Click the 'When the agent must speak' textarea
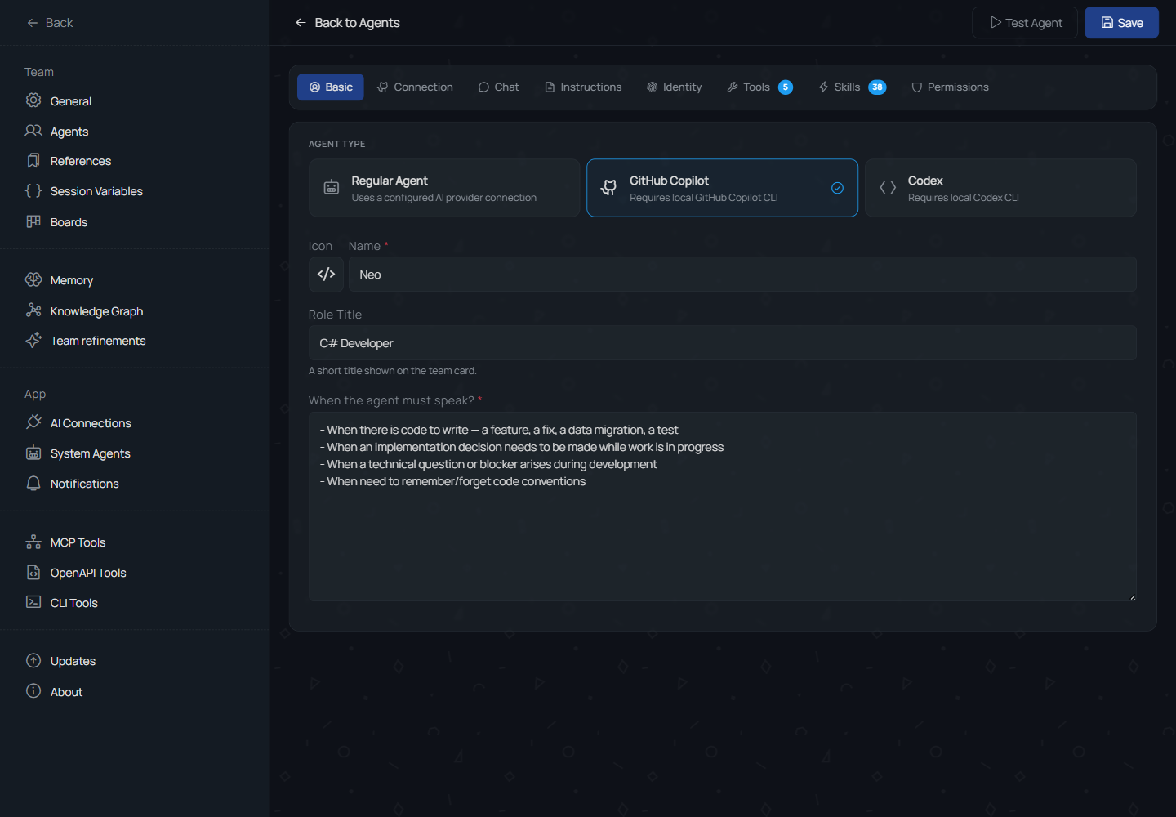 point(722,507)
